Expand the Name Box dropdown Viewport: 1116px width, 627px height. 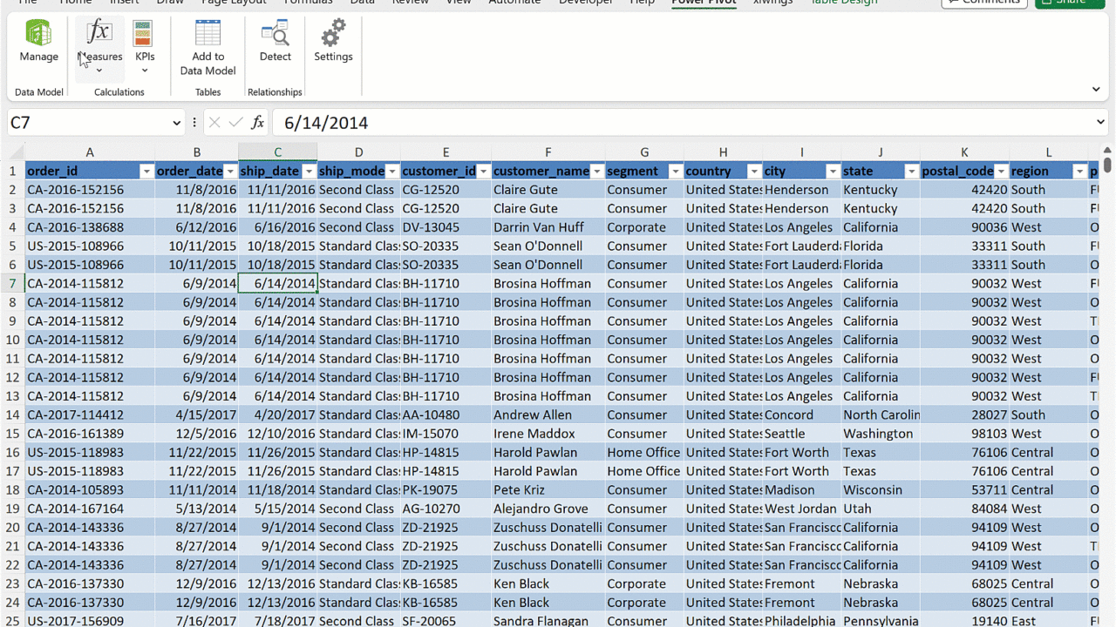coord(176,123)
